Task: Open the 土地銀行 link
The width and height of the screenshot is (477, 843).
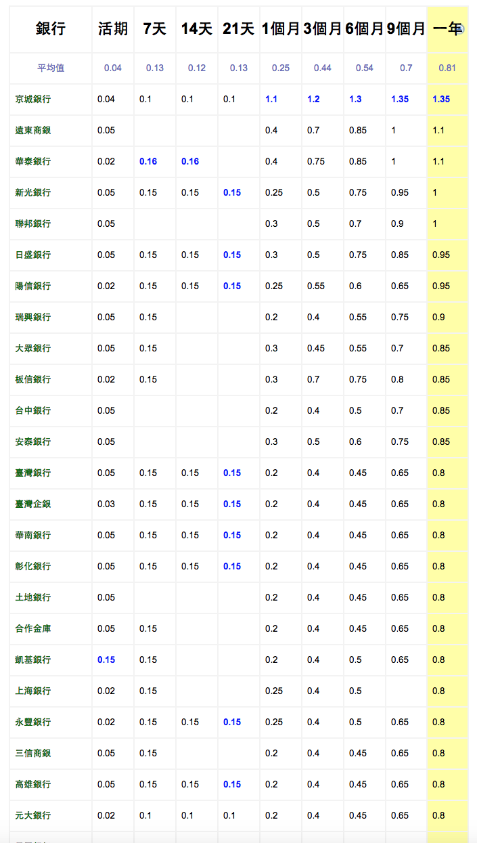Action: pyautogui.click(x=33, y=597)
